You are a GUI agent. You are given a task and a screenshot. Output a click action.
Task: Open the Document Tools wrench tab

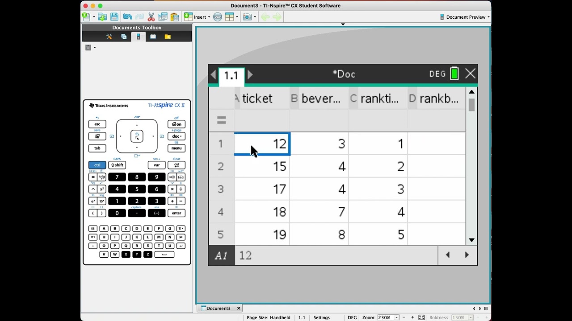(109, 37)
